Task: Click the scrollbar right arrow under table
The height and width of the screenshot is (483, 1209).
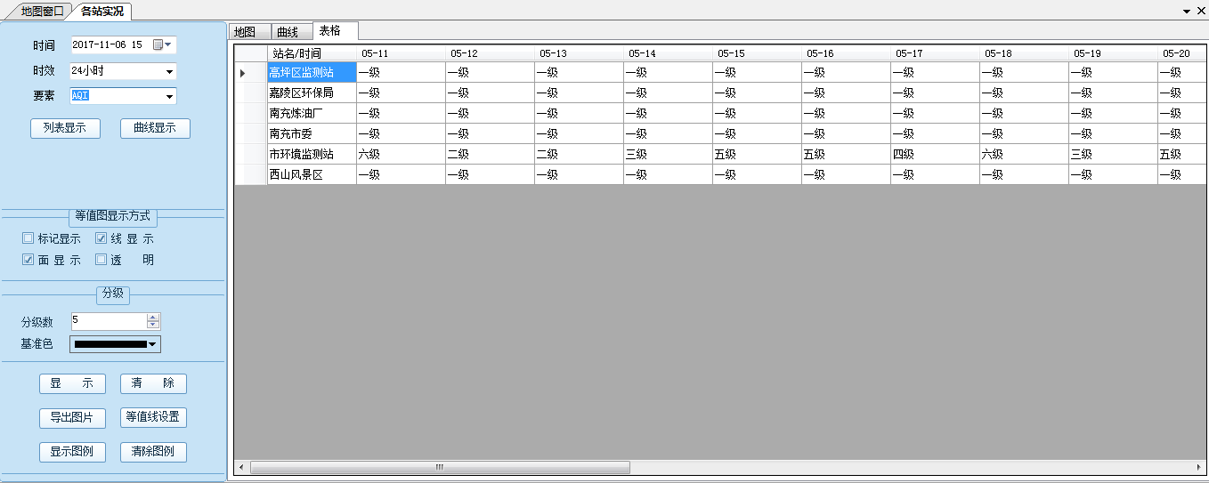Action: 1198,467
